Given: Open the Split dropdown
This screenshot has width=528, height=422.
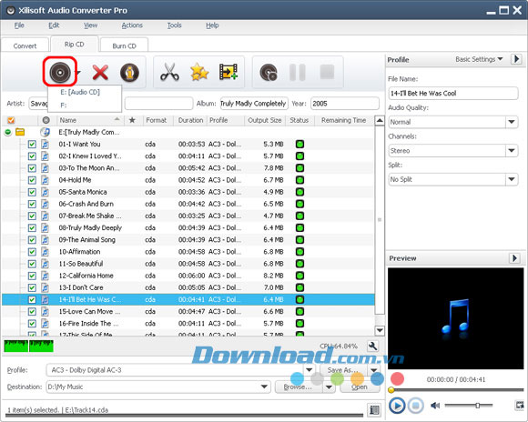Looking at the screenshot, I should click(x=512, y=179).
